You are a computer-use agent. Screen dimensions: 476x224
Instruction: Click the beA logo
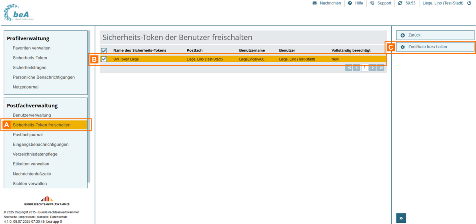click(x=18, y=12)
